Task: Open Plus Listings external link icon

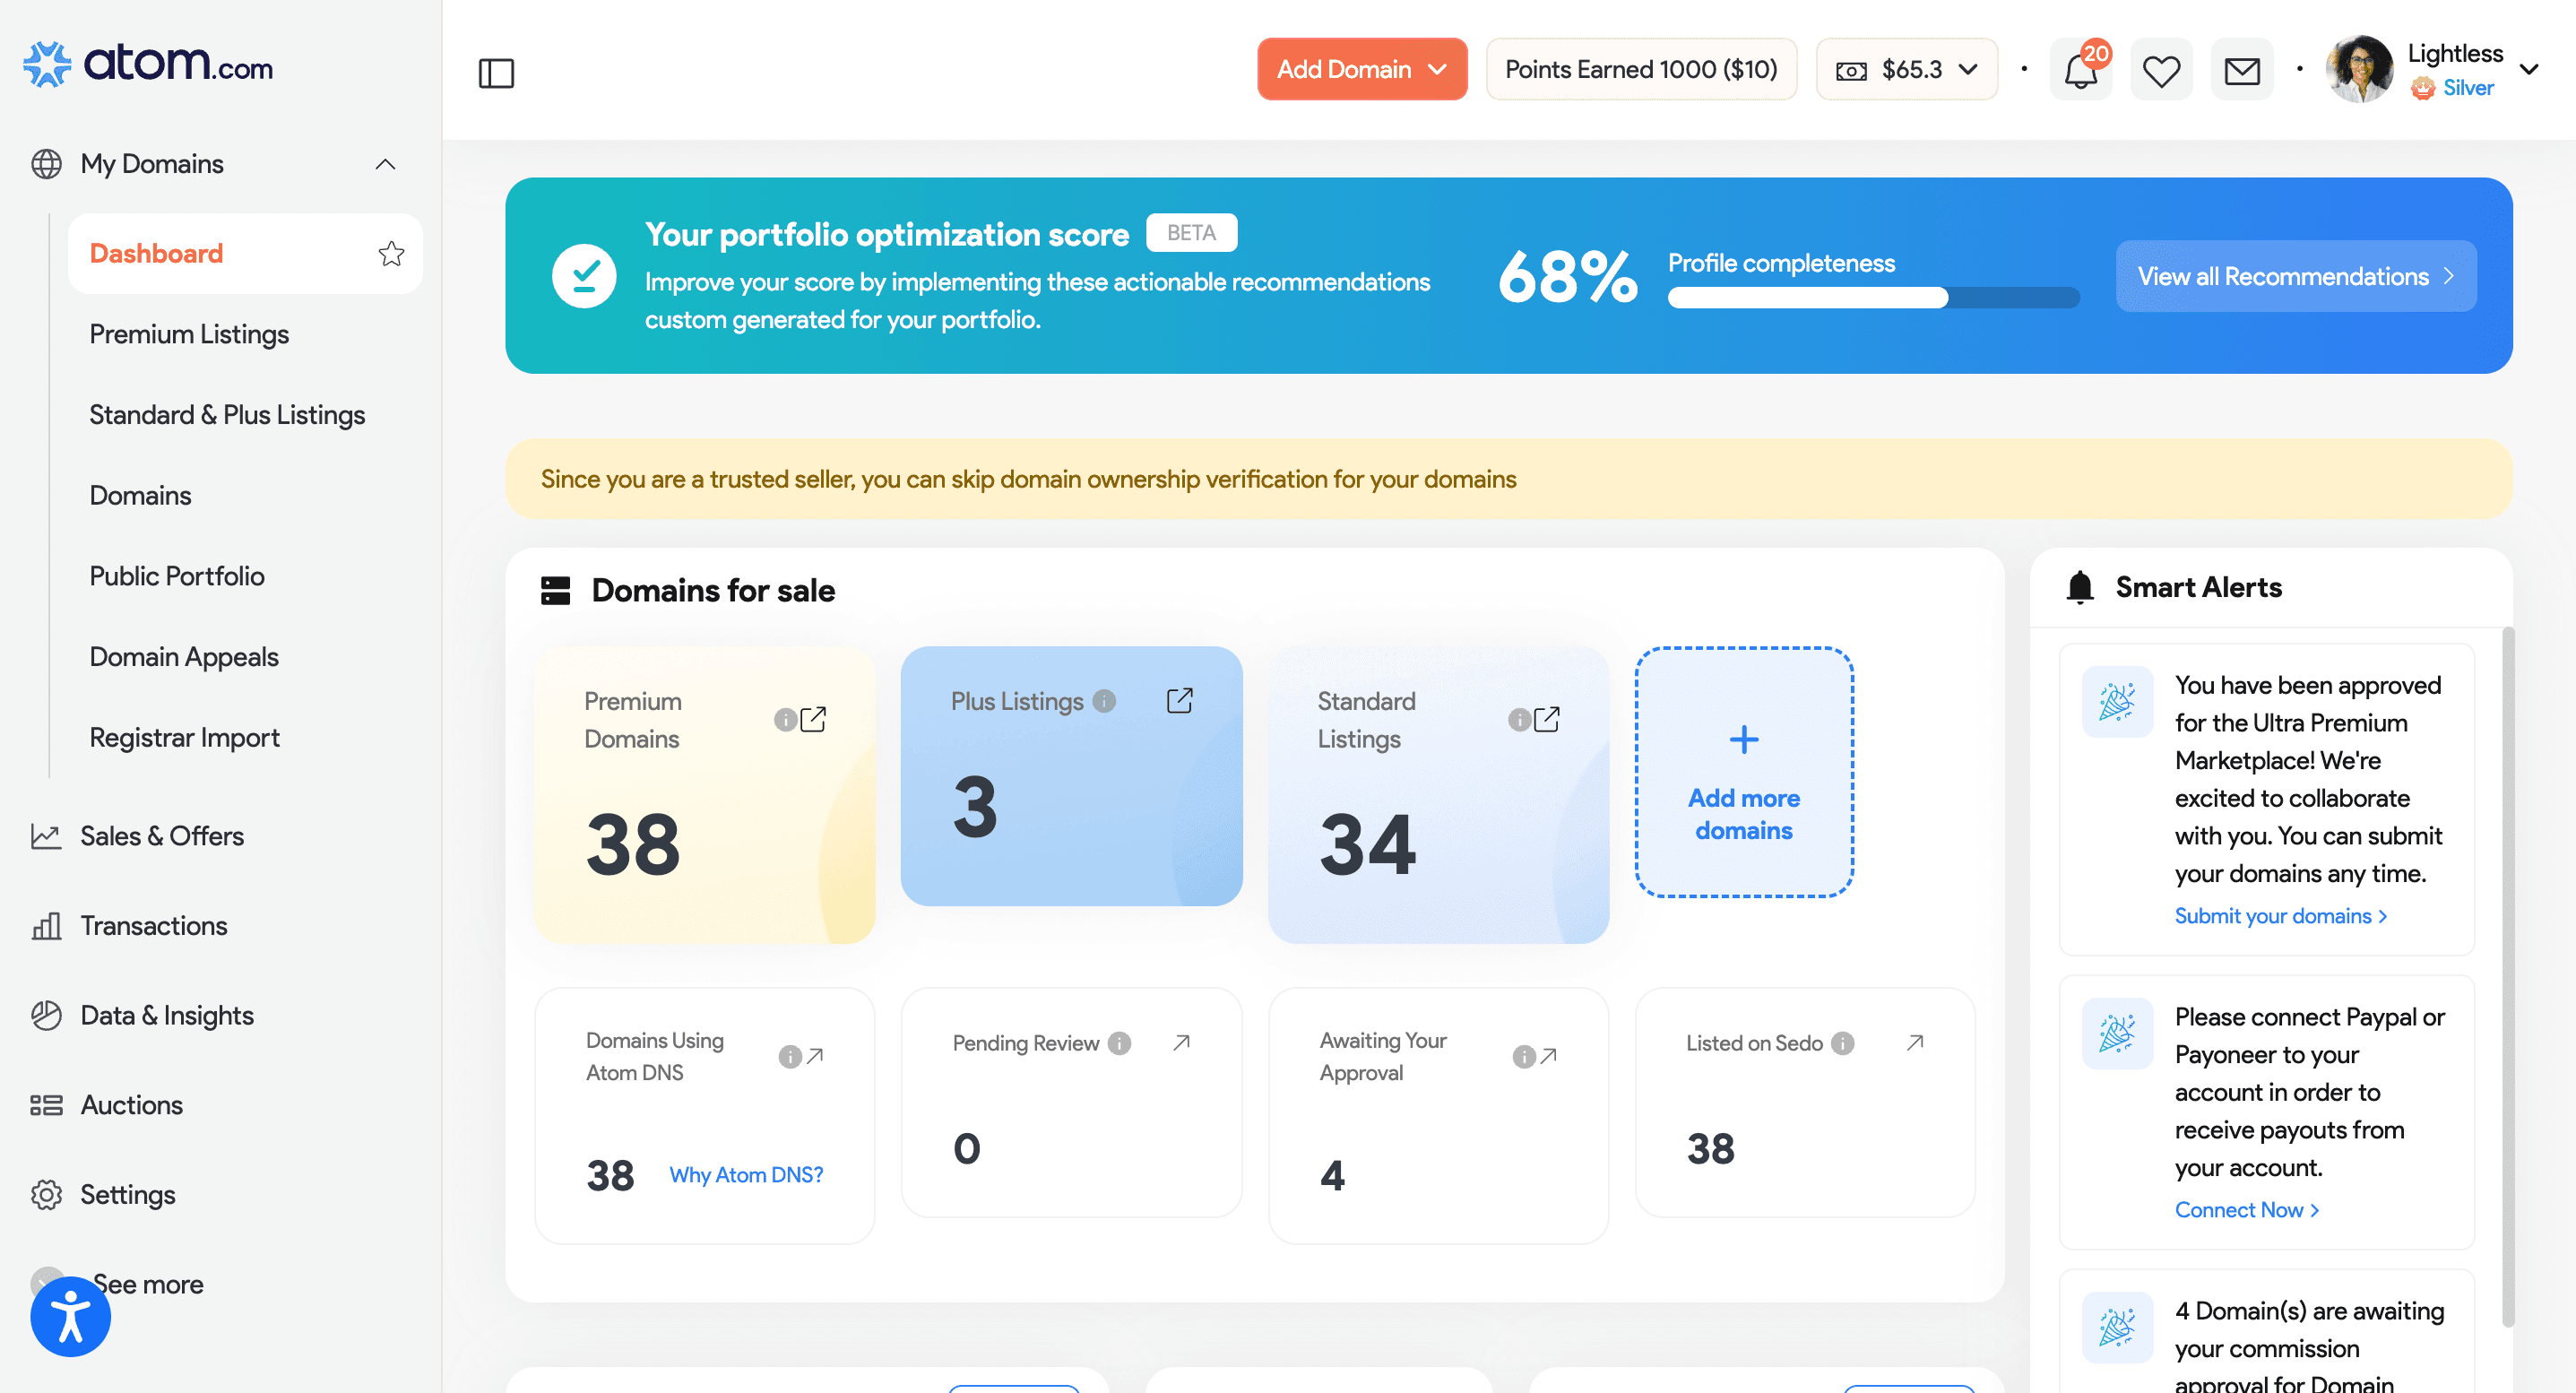Action: pos(1180,700)
